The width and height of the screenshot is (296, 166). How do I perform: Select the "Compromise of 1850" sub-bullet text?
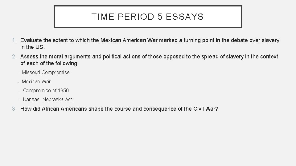click(x=46, y=91)
